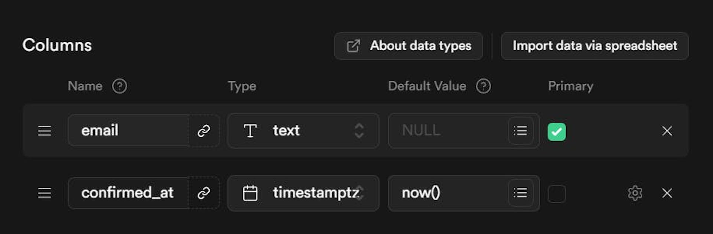Image resolution: width=713 pixels, height=234 pixels.
Task: Change the timestamptz type selector
Action: coord(303,193)
